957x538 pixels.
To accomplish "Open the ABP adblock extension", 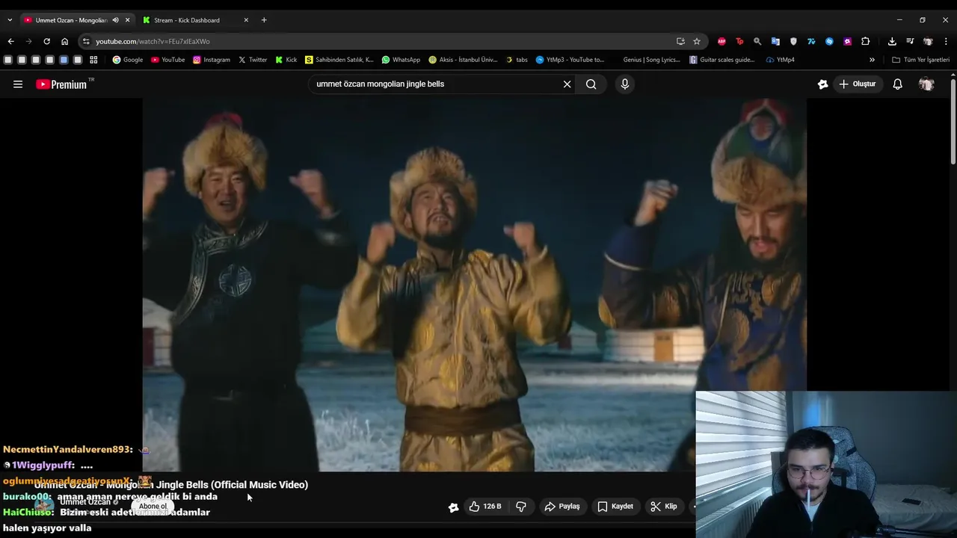I will [721, 41].
